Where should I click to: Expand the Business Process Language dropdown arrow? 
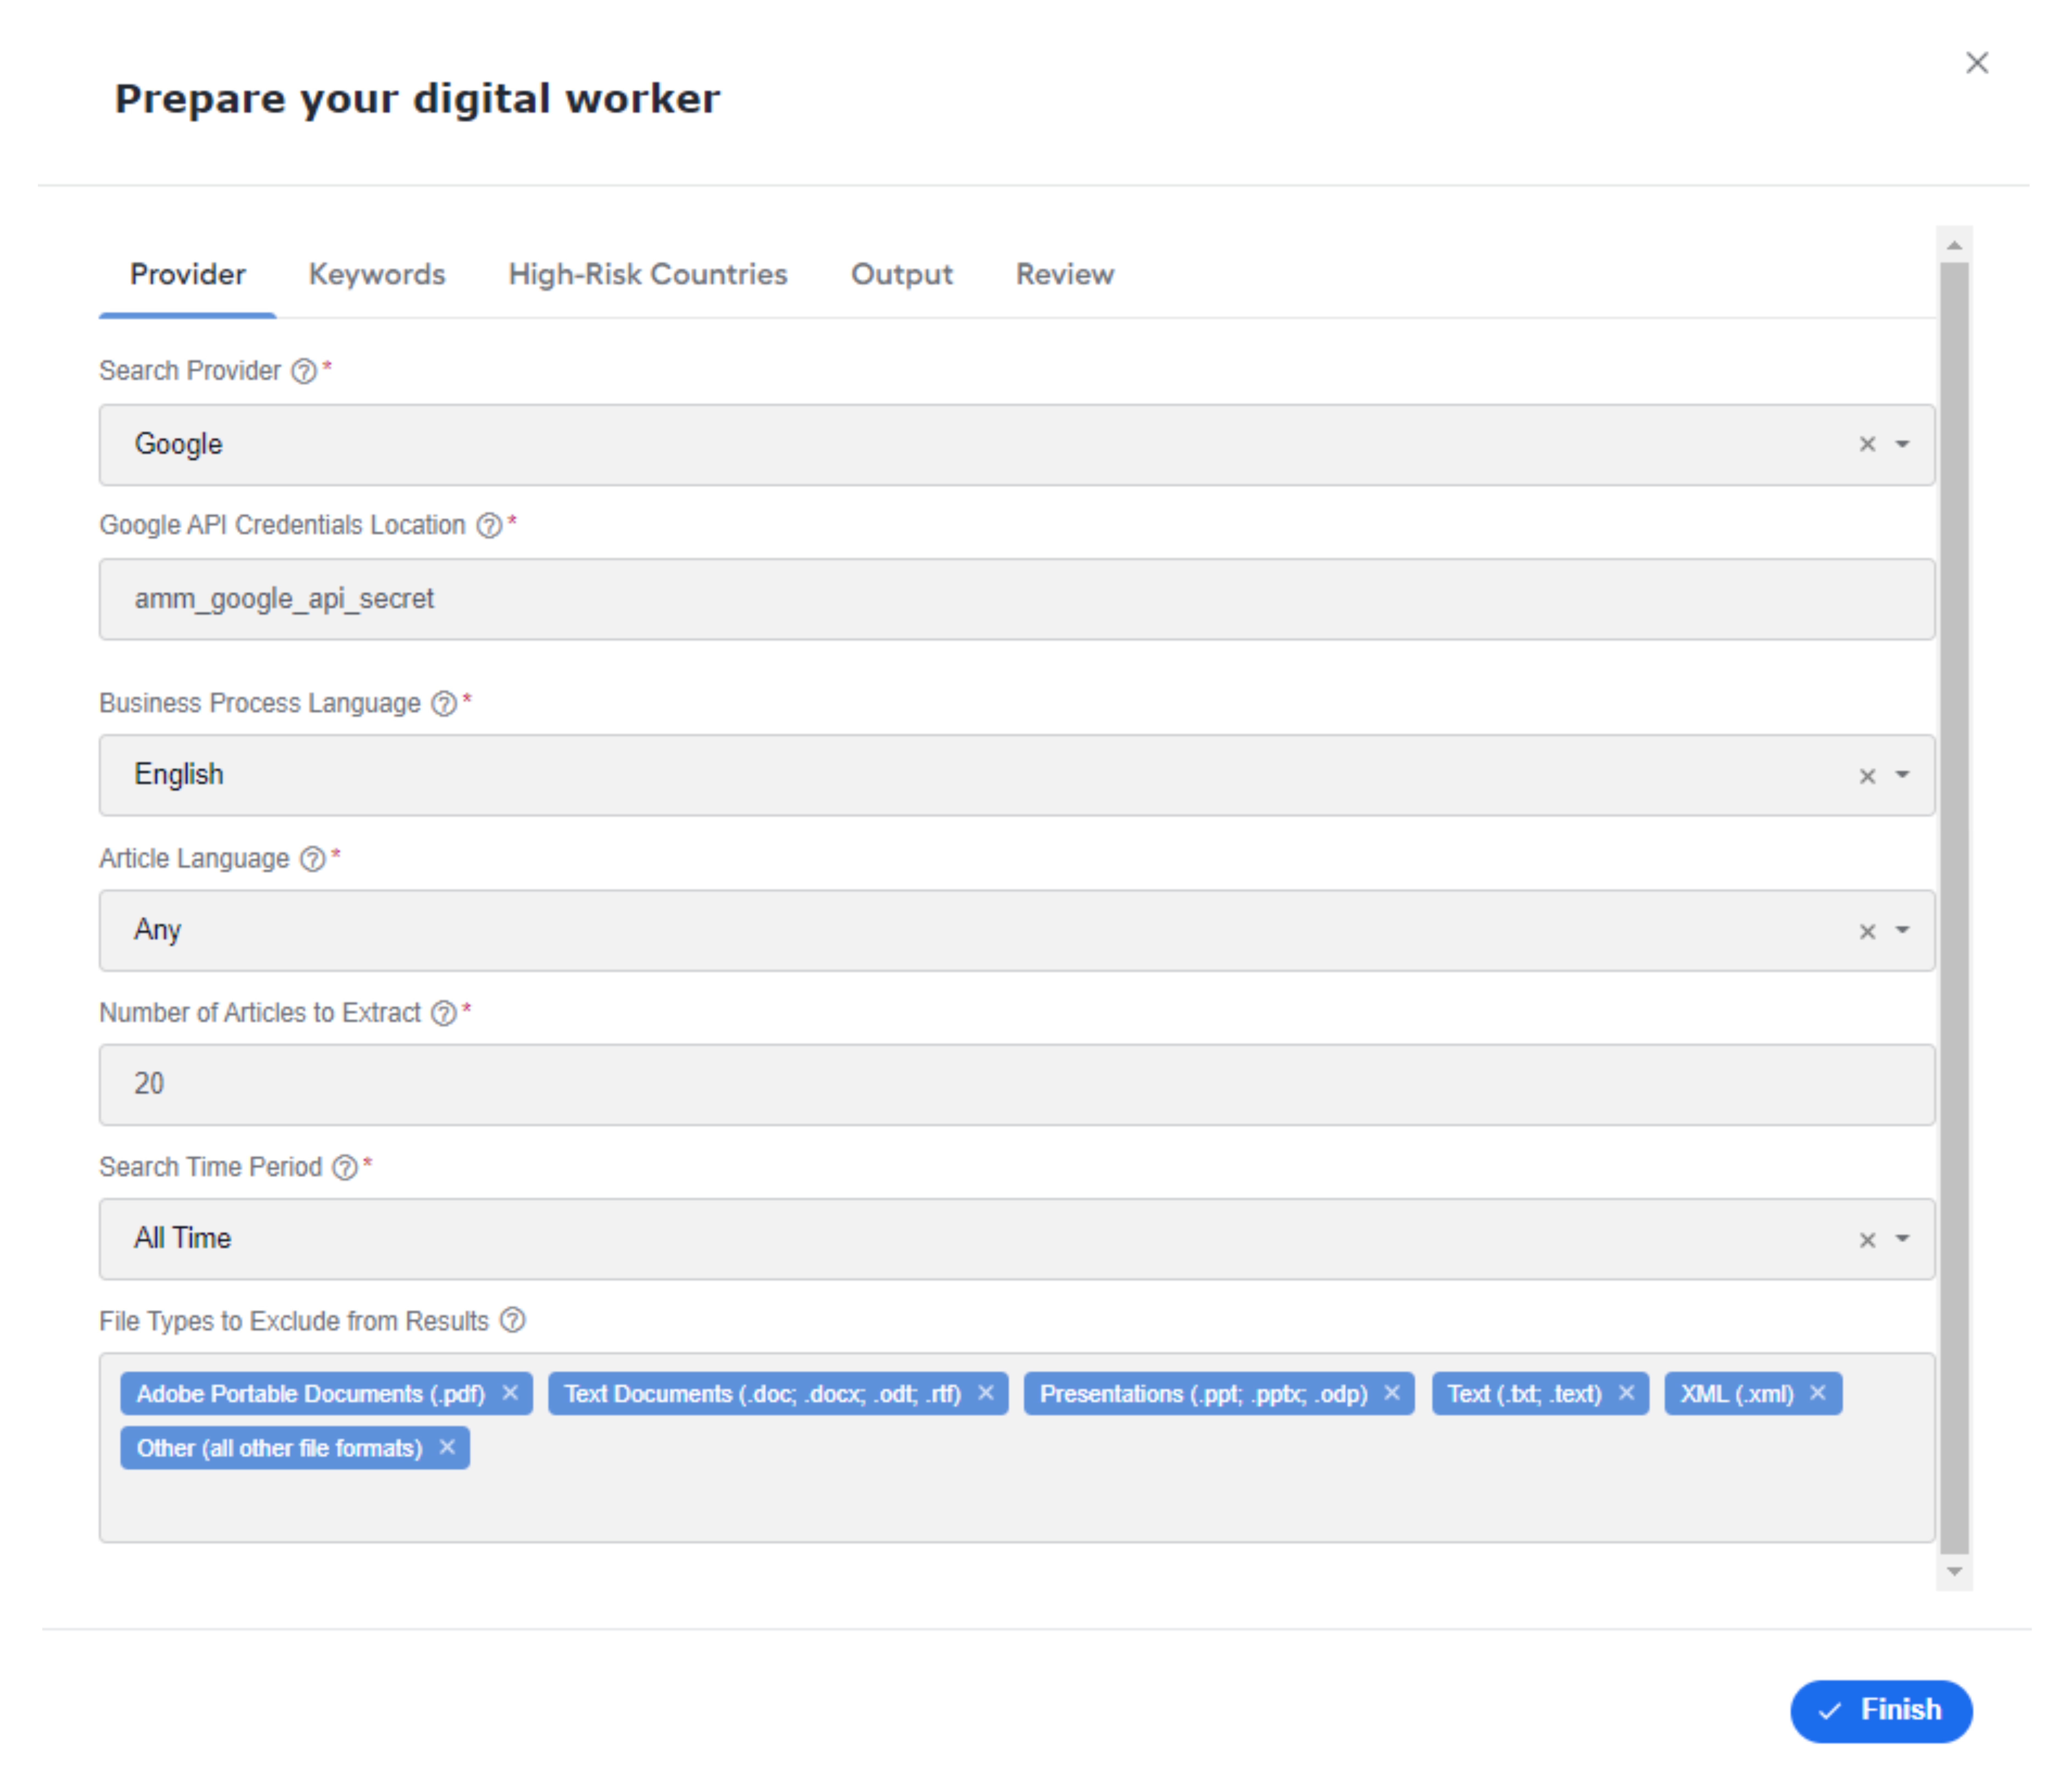click(1902, 775)
